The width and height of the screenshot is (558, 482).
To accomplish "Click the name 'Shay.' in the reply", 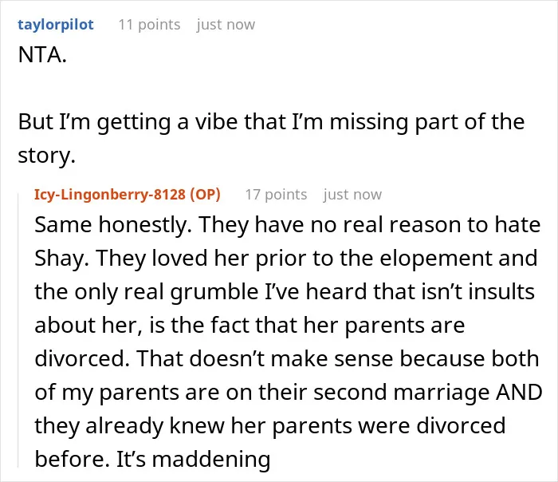I will tap(61, 259).
